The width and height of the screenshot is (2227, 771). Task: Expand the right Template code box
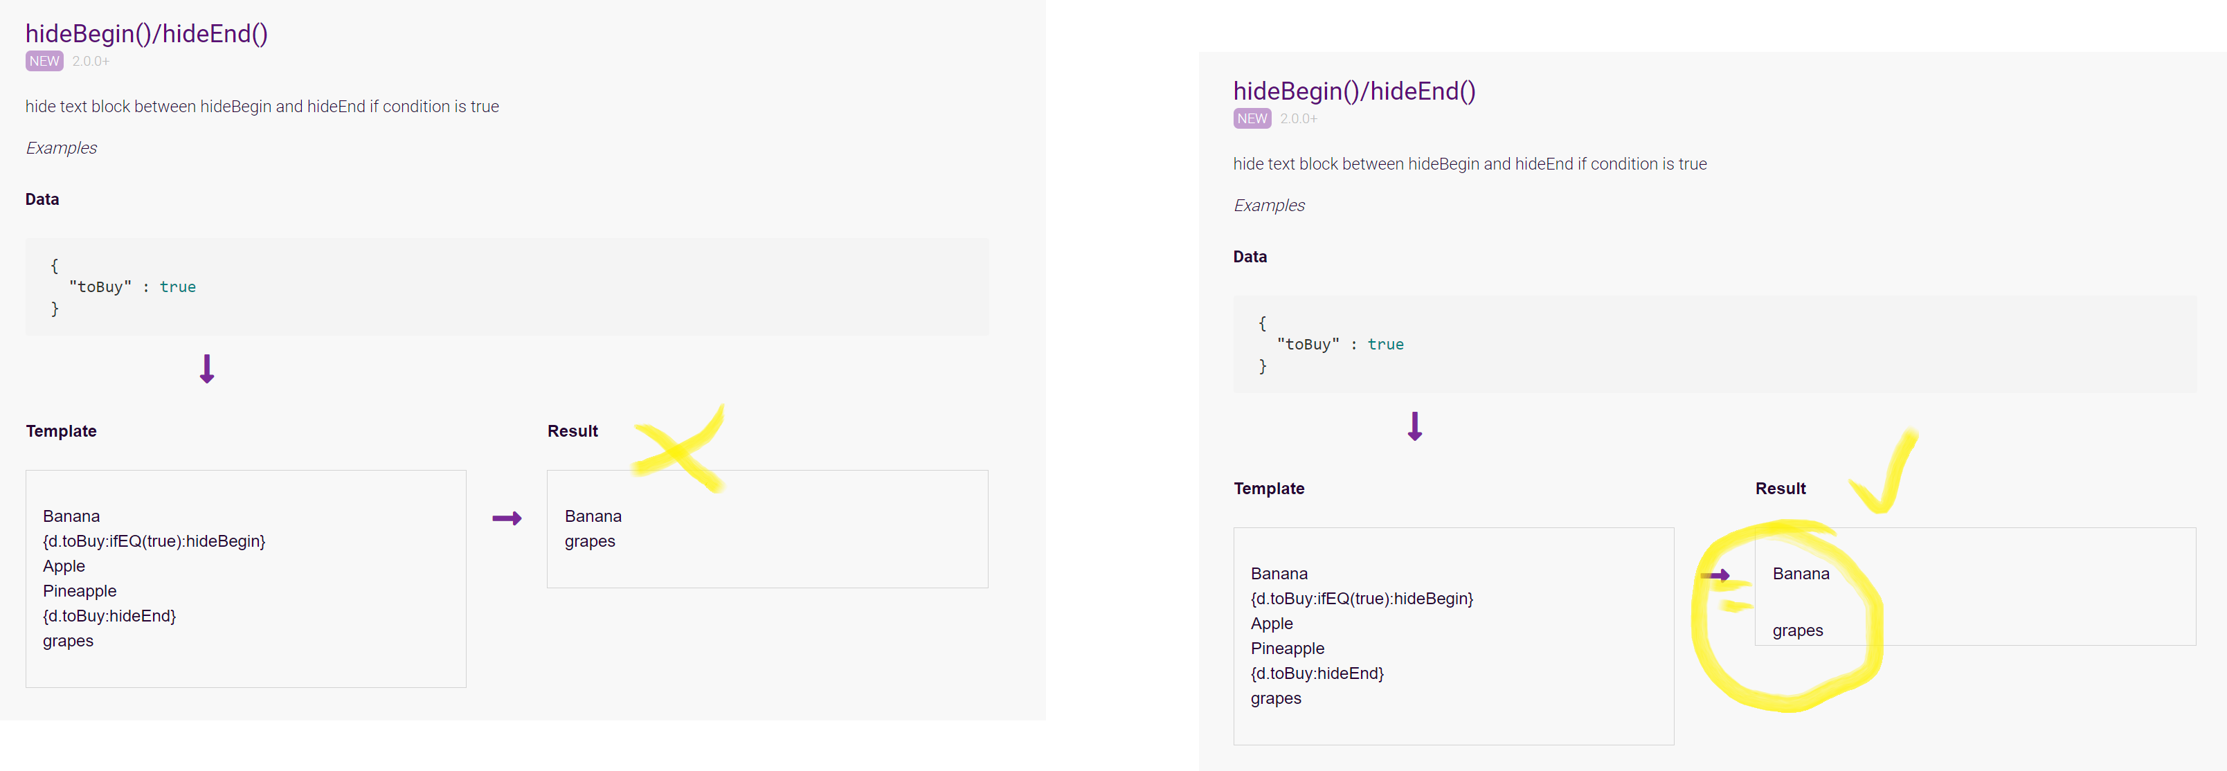point(1453,636)
